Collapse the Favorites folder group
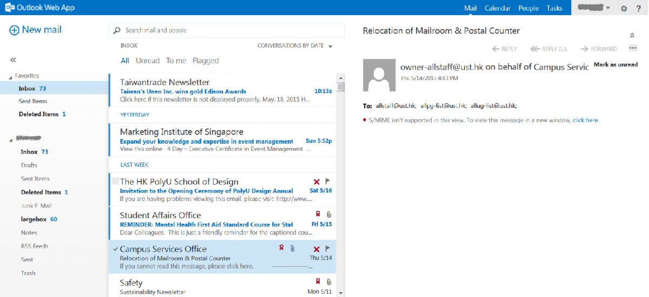 point(11,77)
